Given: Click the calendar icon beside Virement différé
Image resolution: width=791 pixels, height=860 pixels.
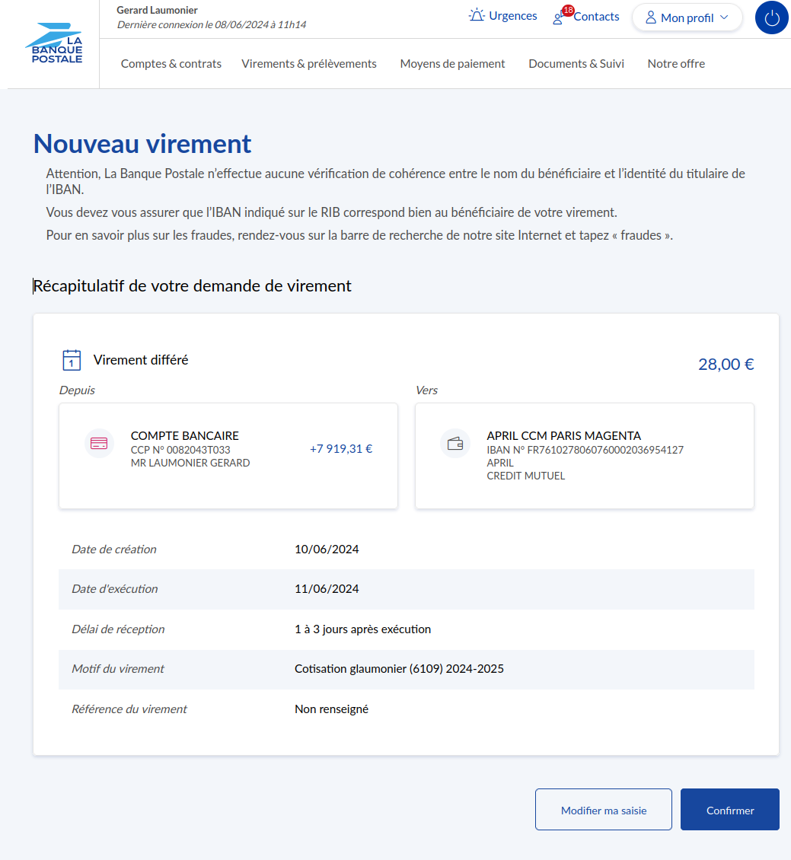Looking at the screenshot, I should pos(72,360).
